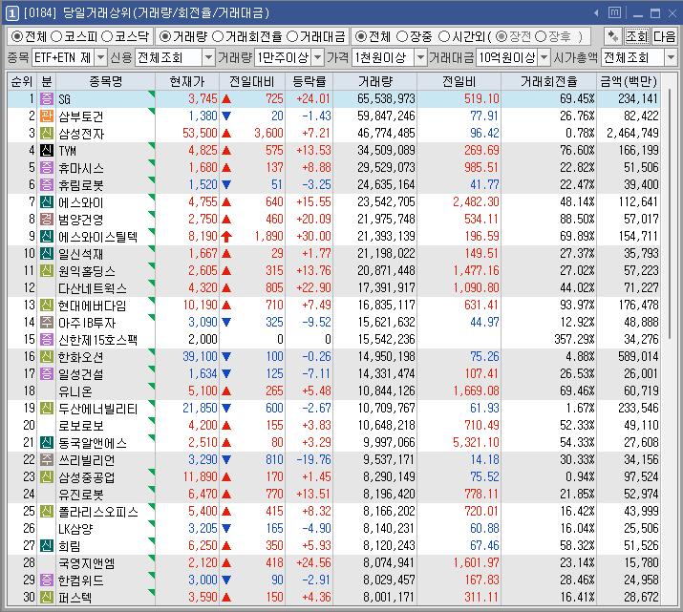
Task: Click the 주 badge icon in 아주IB투자 row
Action: pos(47,322)
